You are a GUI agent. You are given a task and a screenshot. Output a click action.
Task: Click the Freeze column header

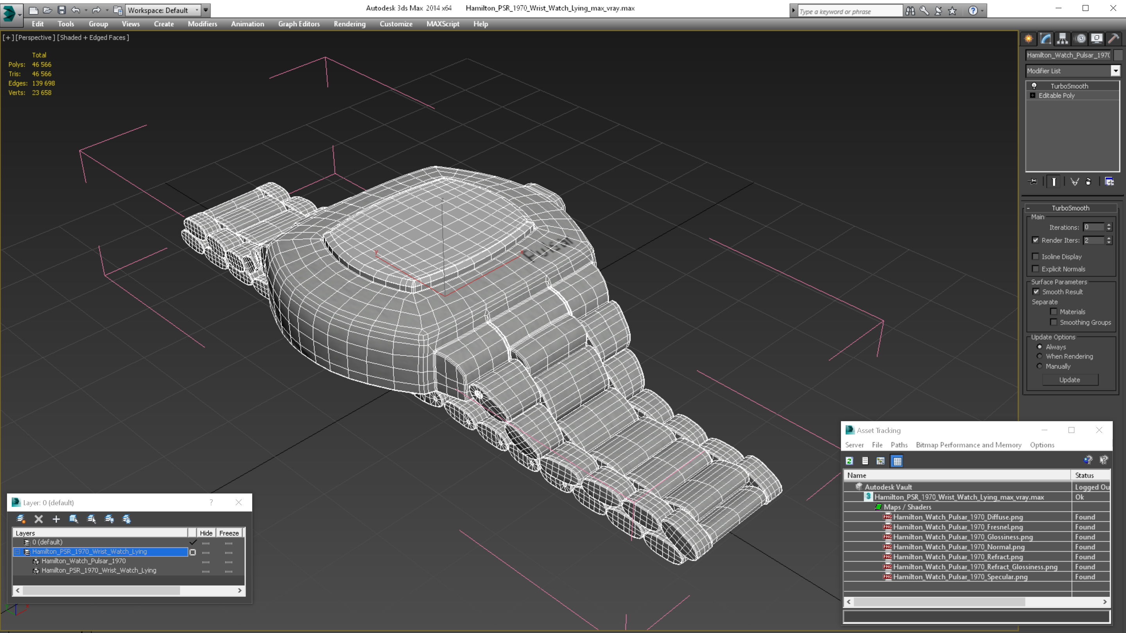pos(229,533)
